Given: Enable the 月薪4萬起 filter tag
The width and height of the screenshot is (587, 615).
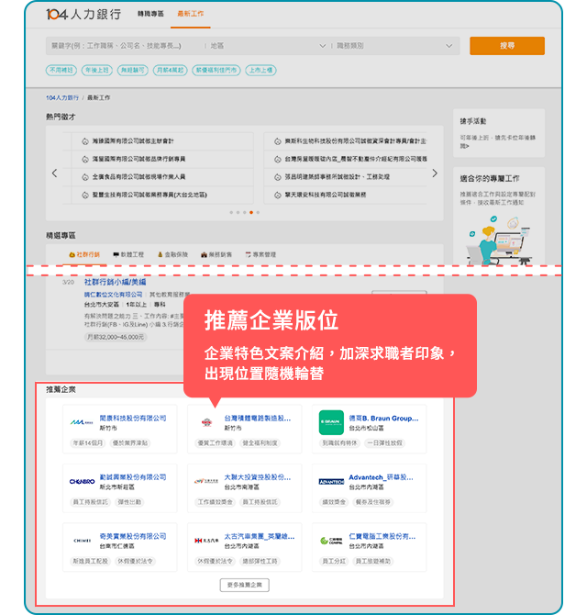Looking at the screenshot, I should [x=170, y=70].
